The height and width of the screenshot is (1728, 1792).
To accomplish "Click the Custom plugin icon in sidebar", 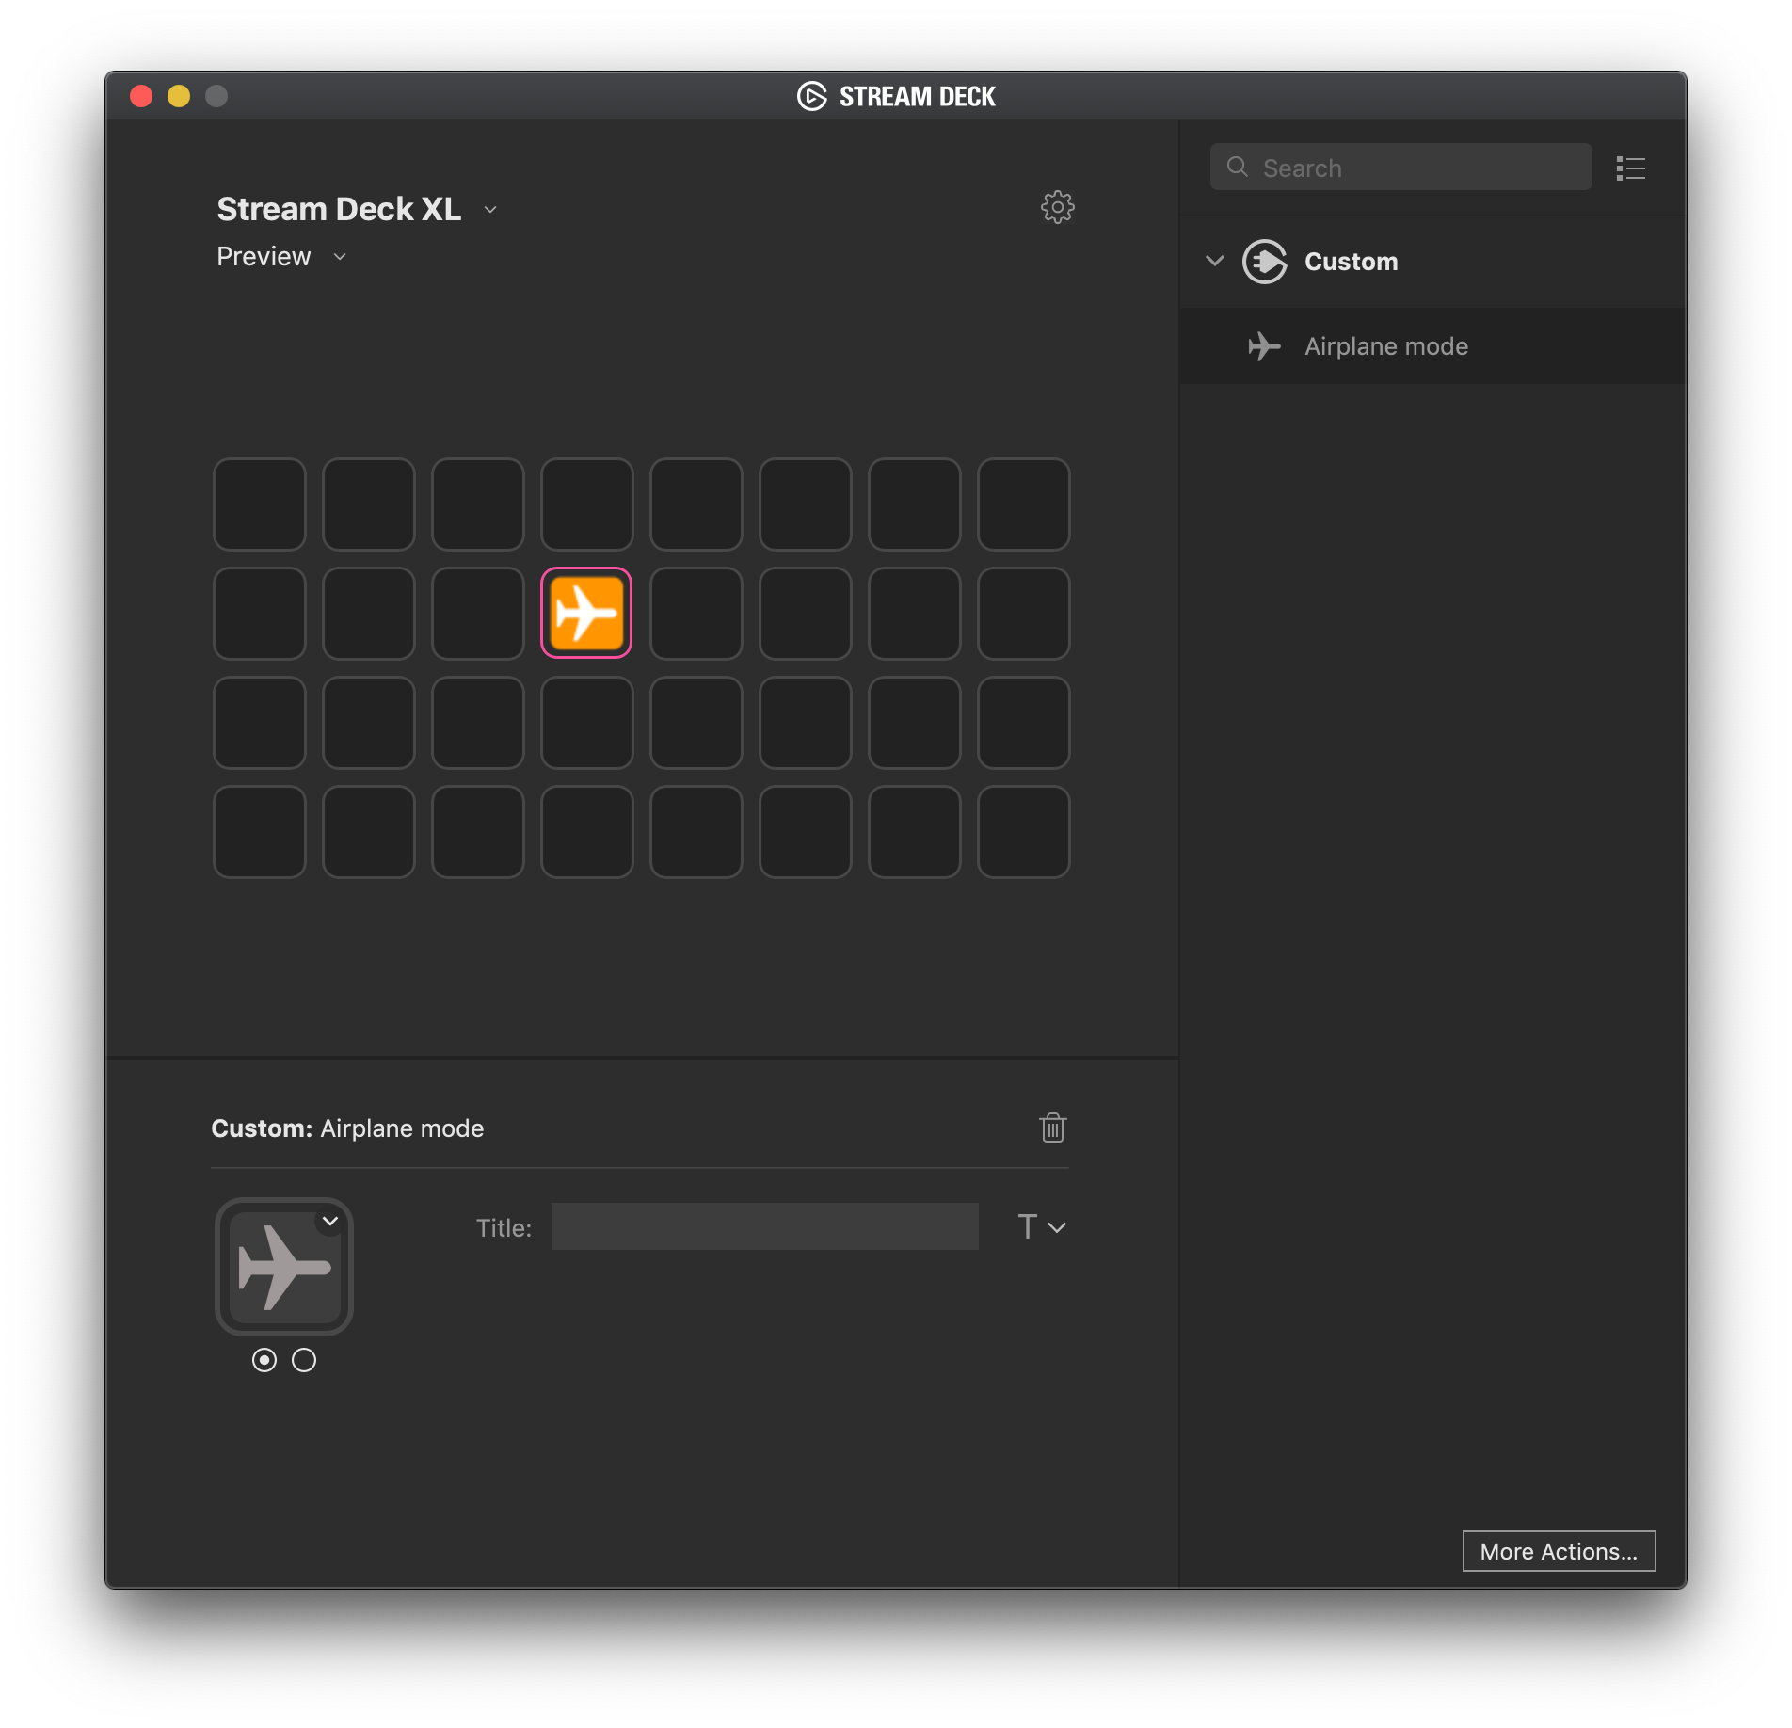I will click(x=1265, y=262).
